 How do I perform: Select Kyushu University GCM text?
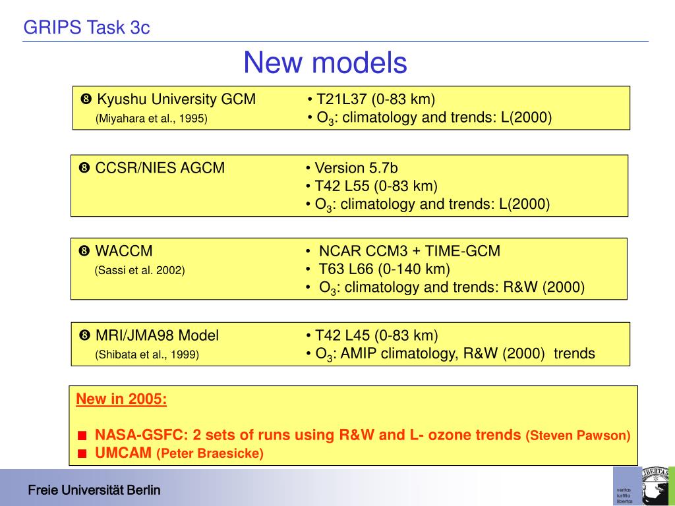click(x=176, y=99)
